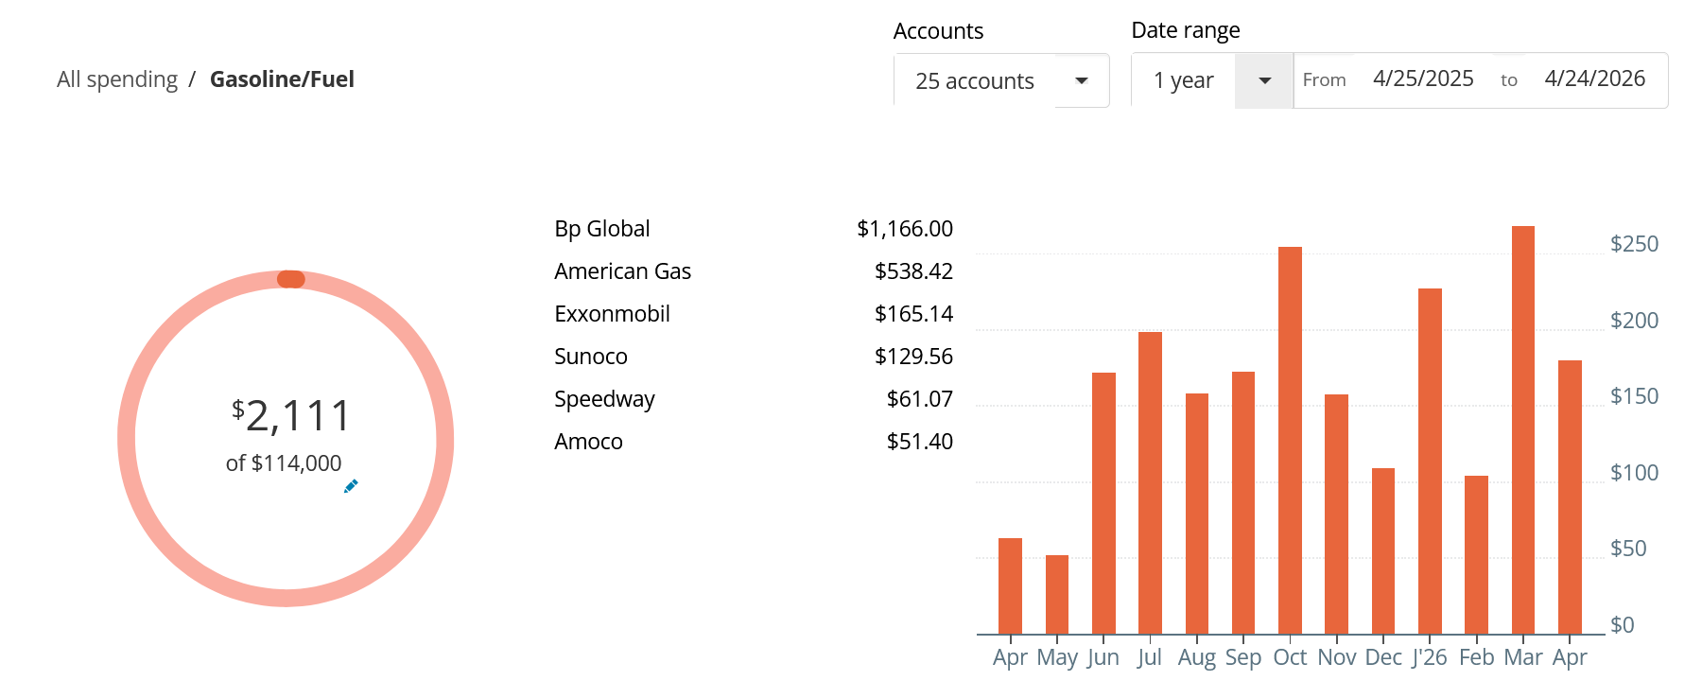Click the end date field 4/24/2026
Image resolution: width=1702 pixels, height=698 pixels.
pos(1594,79)
